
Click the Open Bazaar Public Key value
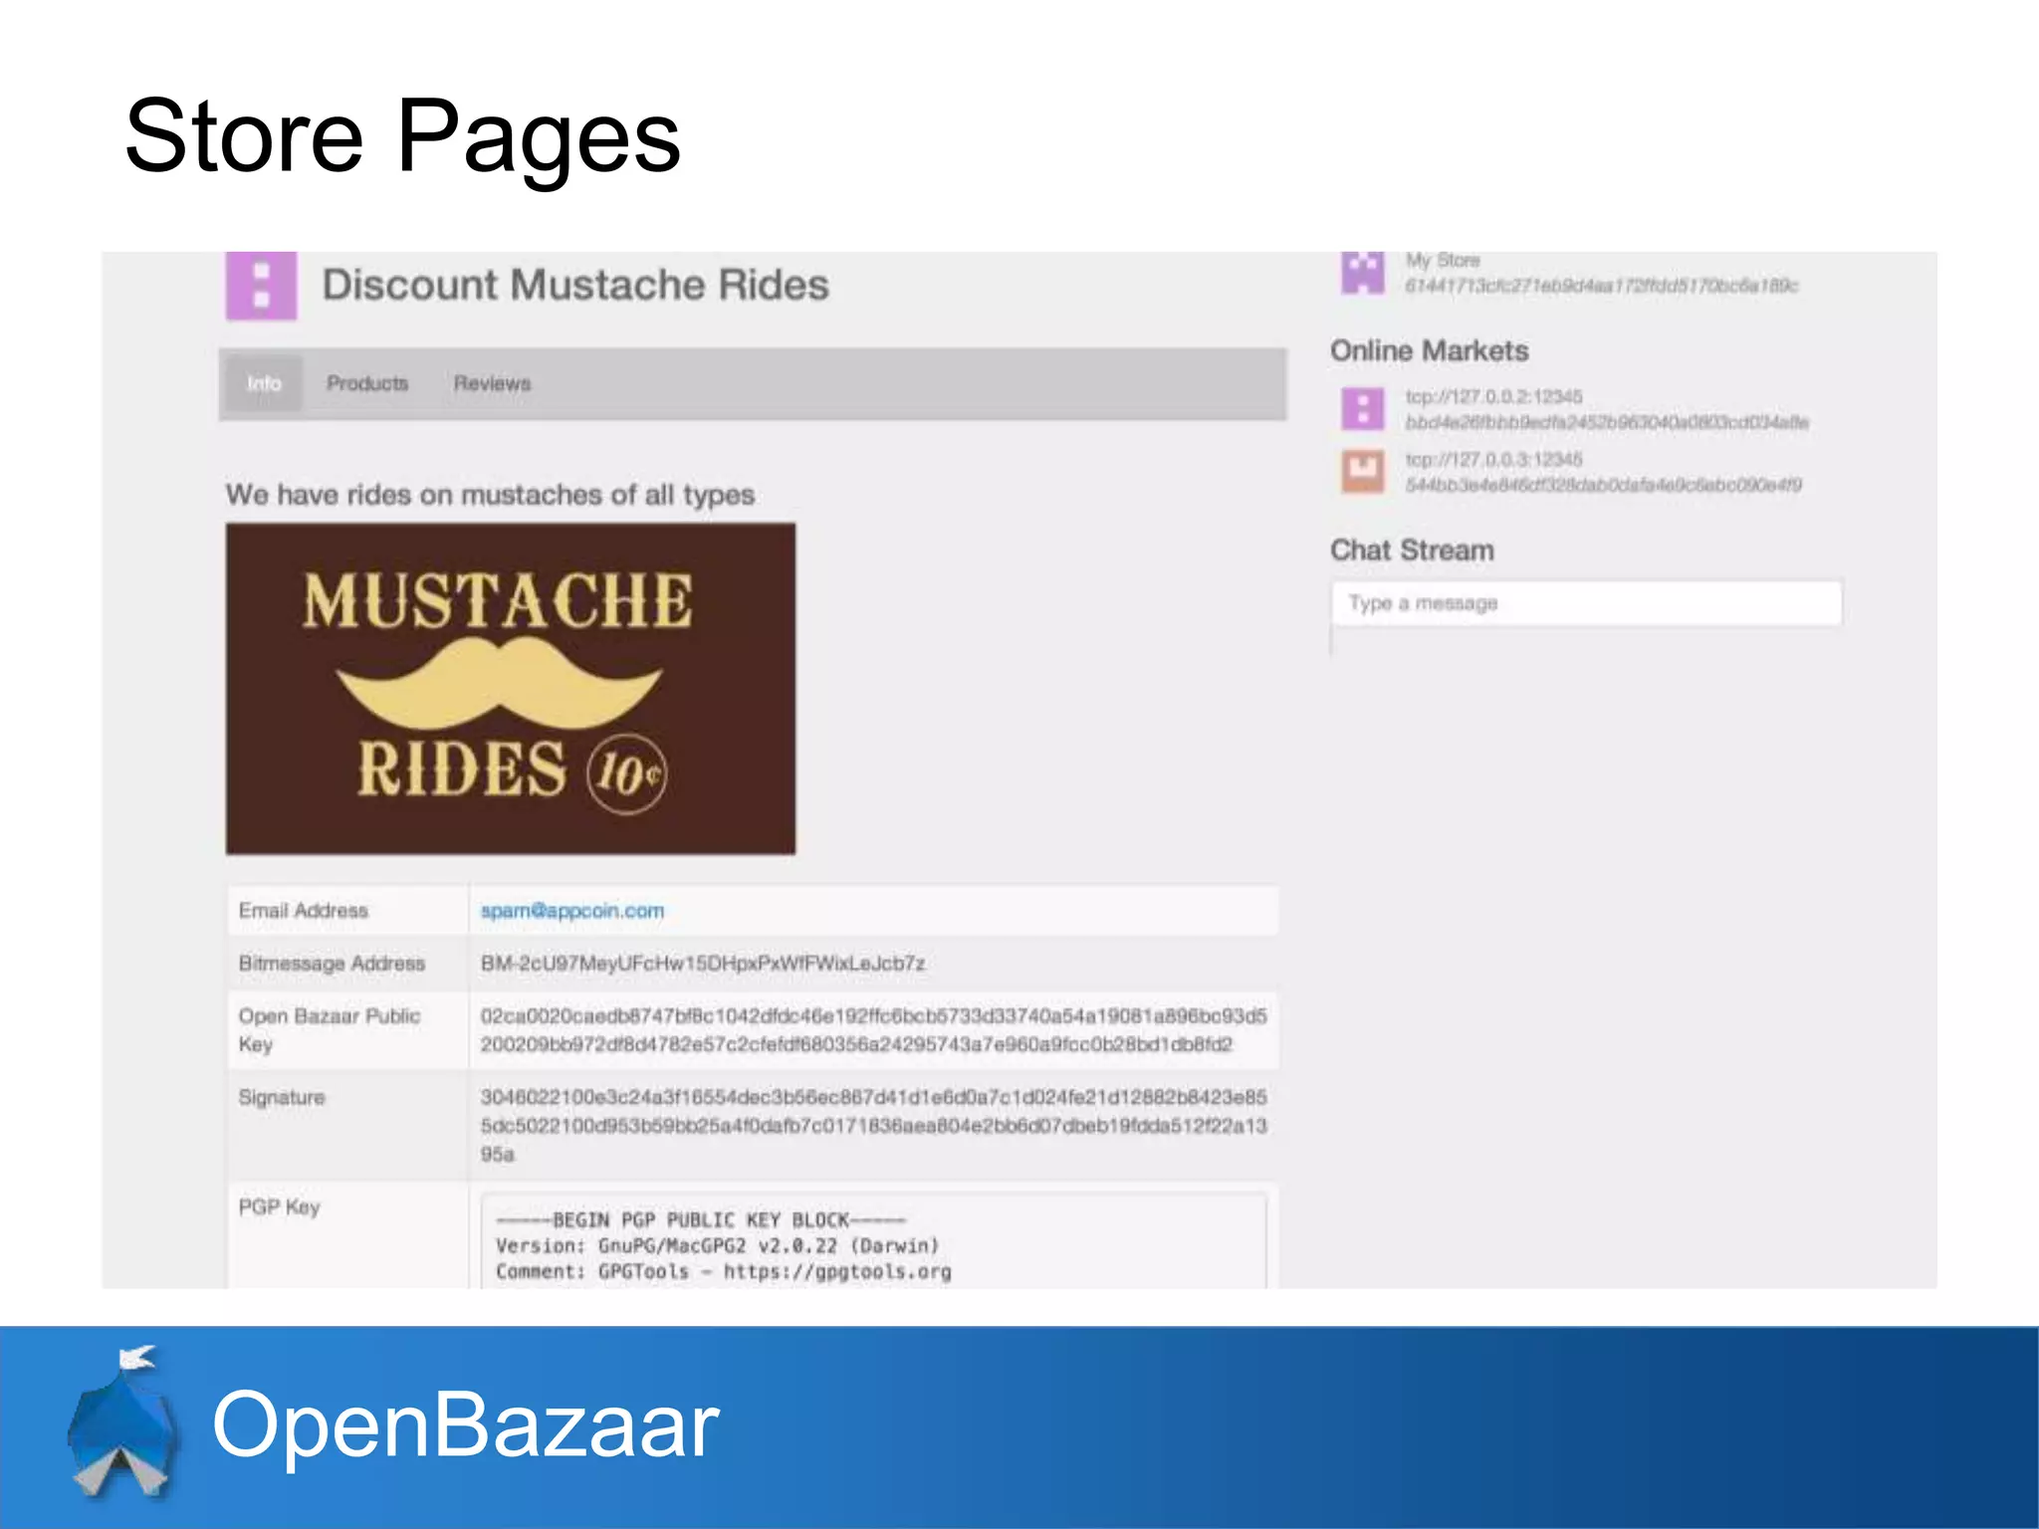click(873, 1030)
